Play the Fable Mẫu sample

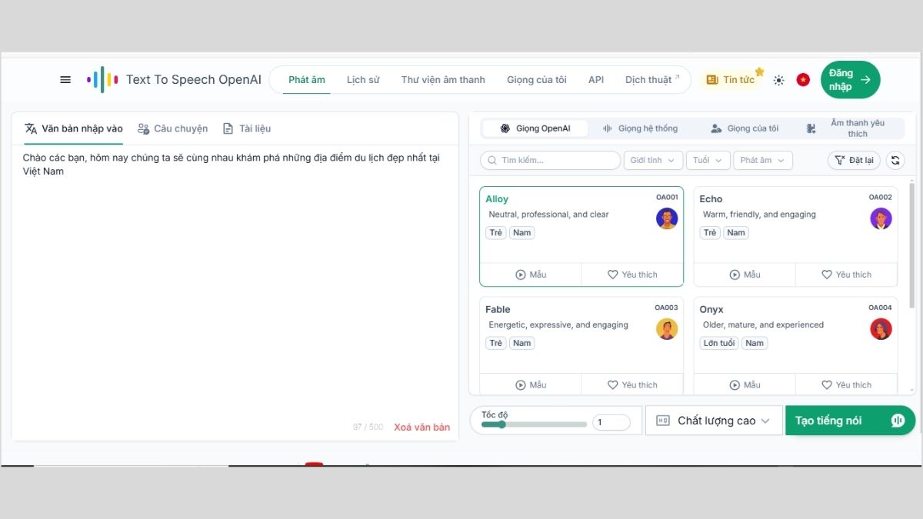531,384
